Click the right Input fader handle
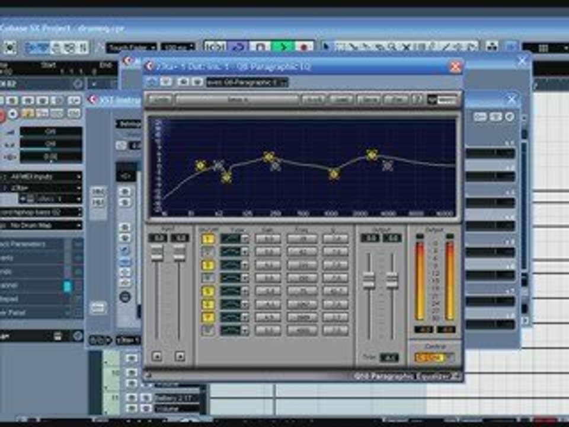 179,253
